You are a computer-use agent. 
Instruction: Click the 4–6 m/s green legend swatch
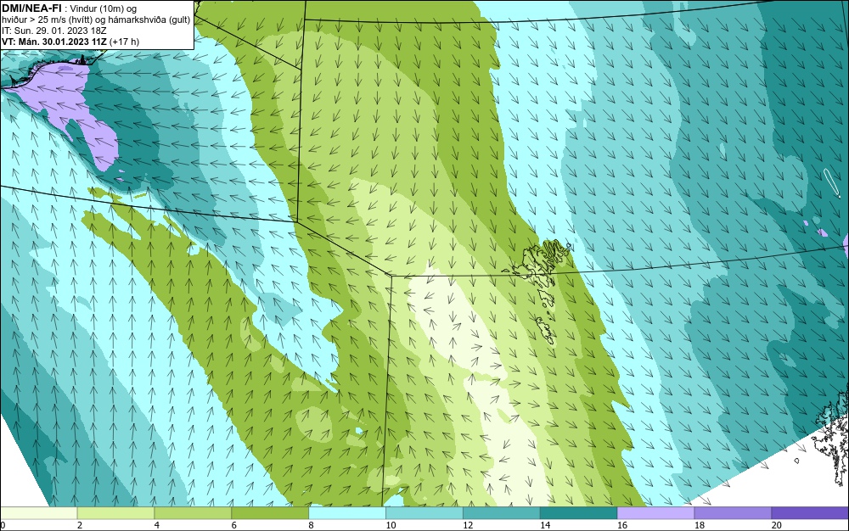click(x=193, y=513)
